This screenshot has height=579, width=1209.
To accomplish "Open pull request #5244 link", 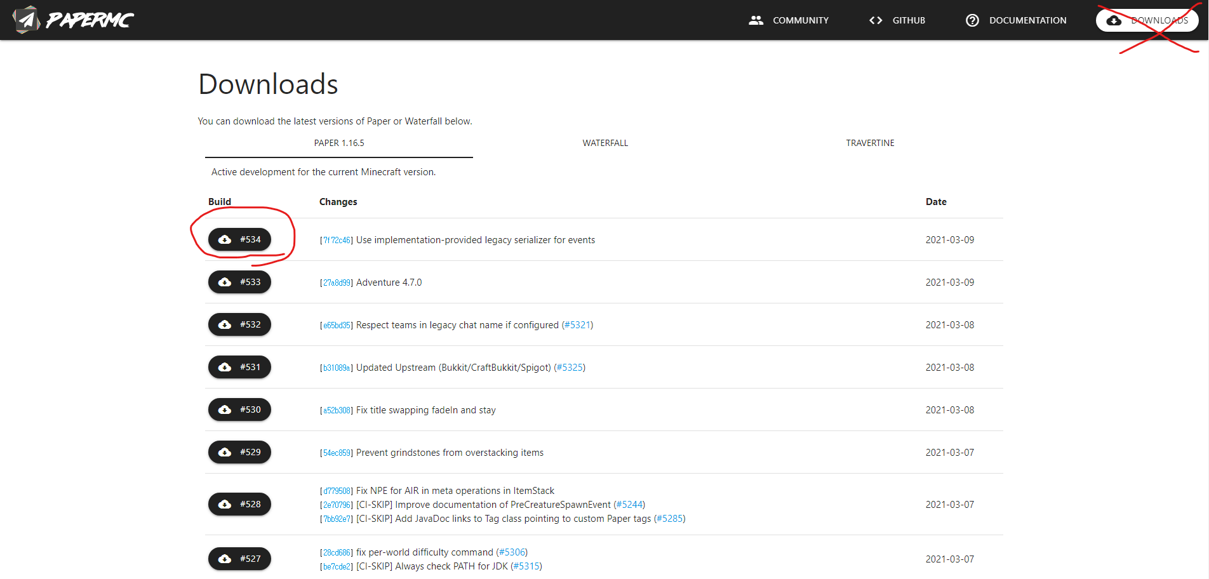I will 629,505.
